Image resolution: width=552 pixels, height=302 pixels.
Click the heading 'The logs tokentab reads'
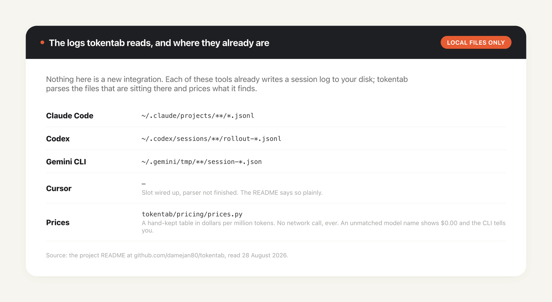[x=159, y=43]
